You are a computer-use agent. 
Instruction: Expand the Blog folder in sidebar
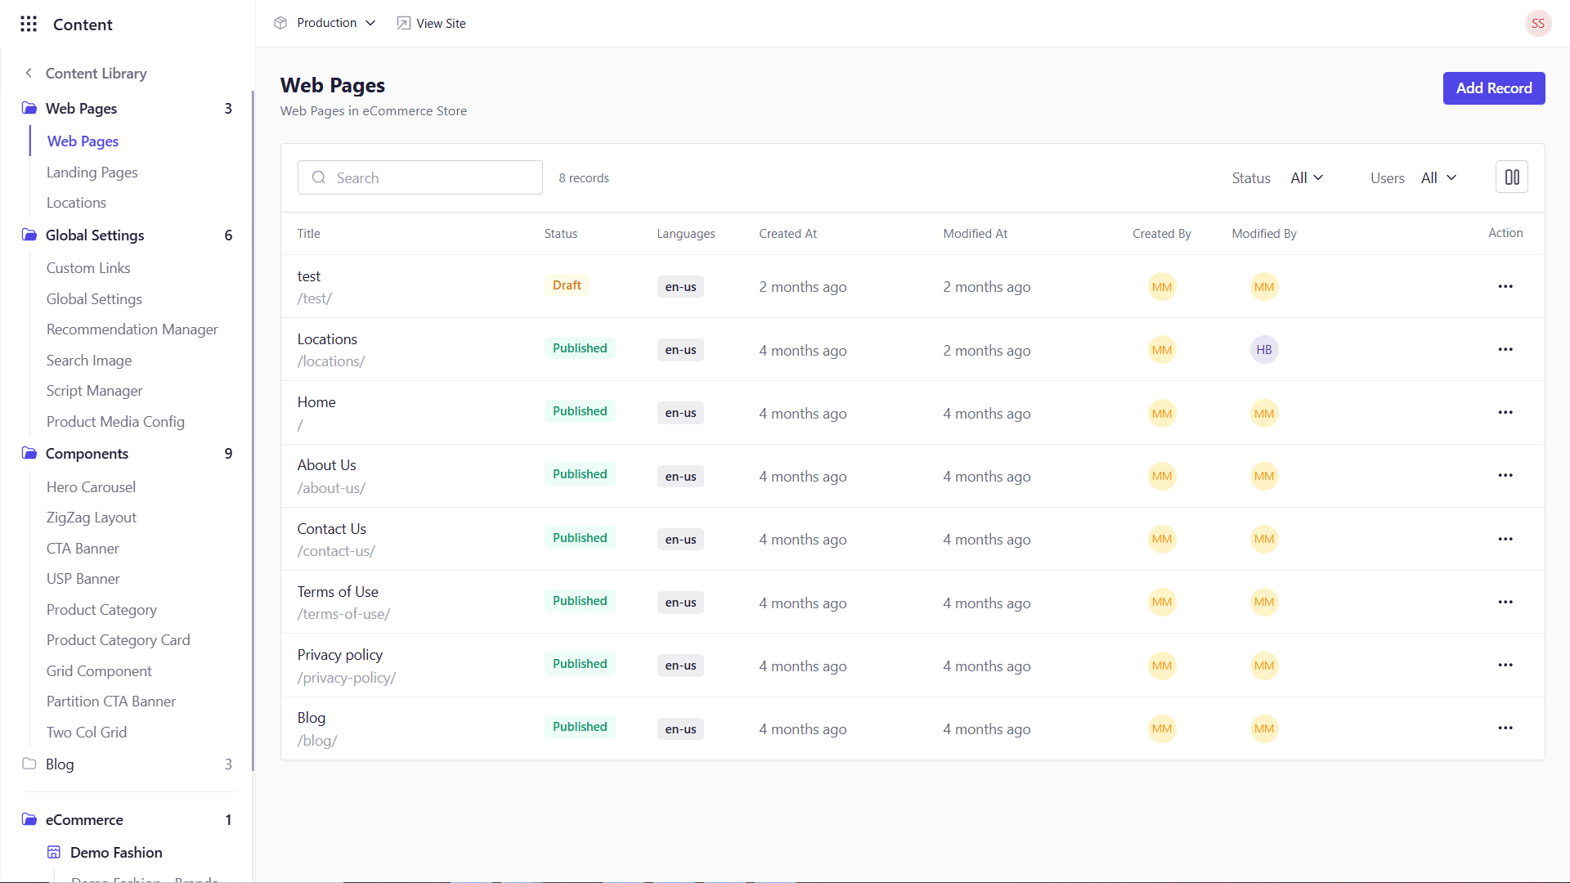coord(59,764)
